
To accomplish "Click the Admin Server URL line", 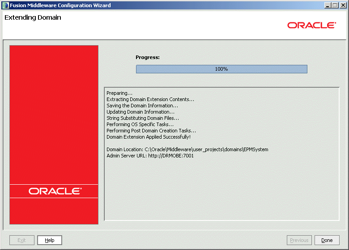I will (x=150, y=156).
